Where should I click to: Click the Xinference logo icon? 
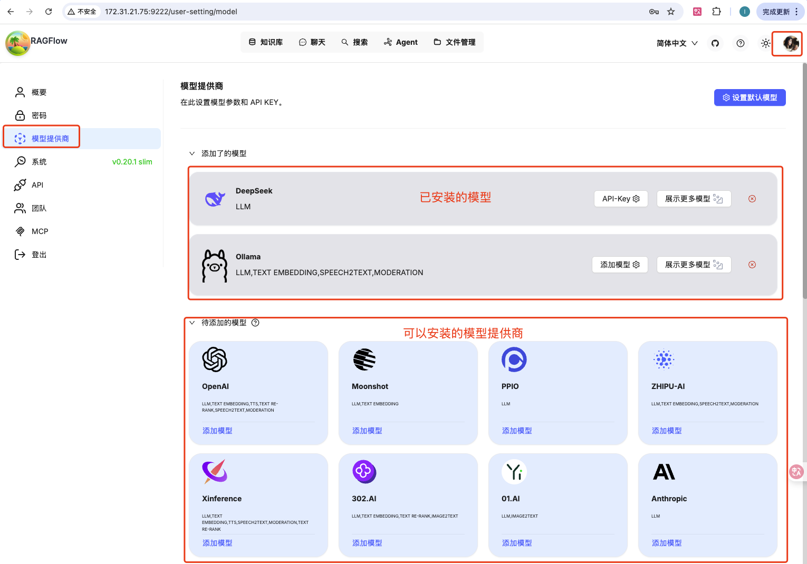(x=215, y=472)
